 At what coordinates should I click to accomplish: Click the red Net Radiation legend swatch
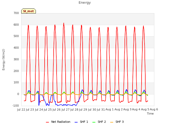(47, 122)
